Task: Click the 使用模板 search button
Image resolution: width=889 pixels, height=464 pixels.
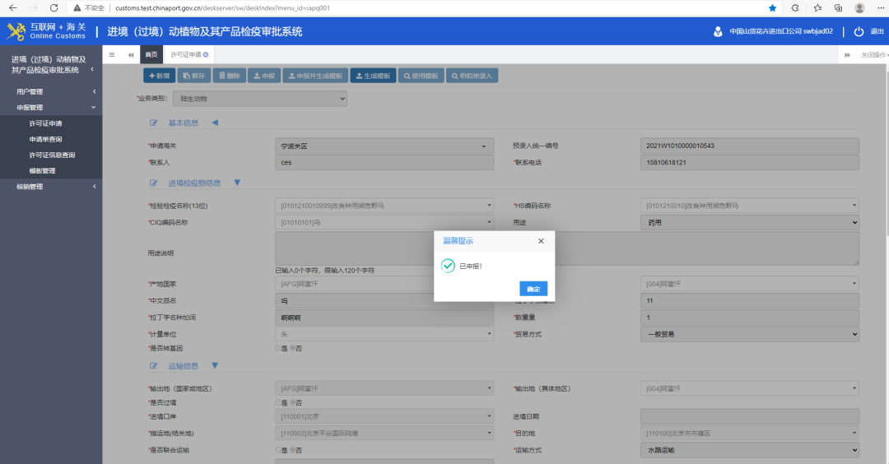Action: tap(421, 76)
